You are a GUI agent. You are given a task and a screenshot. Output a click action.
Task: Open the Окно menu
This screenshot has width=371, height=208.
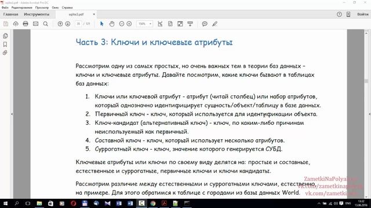tap(55, 8)
